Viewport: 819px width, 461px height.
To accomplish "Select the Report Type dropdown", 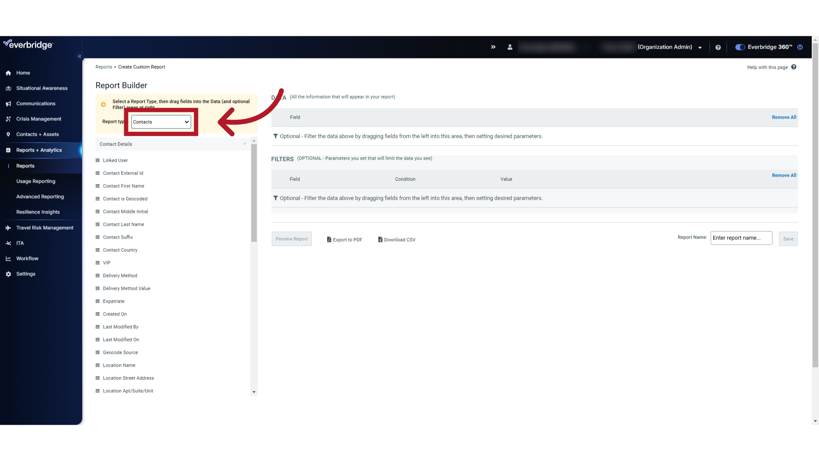I will click(x=161, y=122).
